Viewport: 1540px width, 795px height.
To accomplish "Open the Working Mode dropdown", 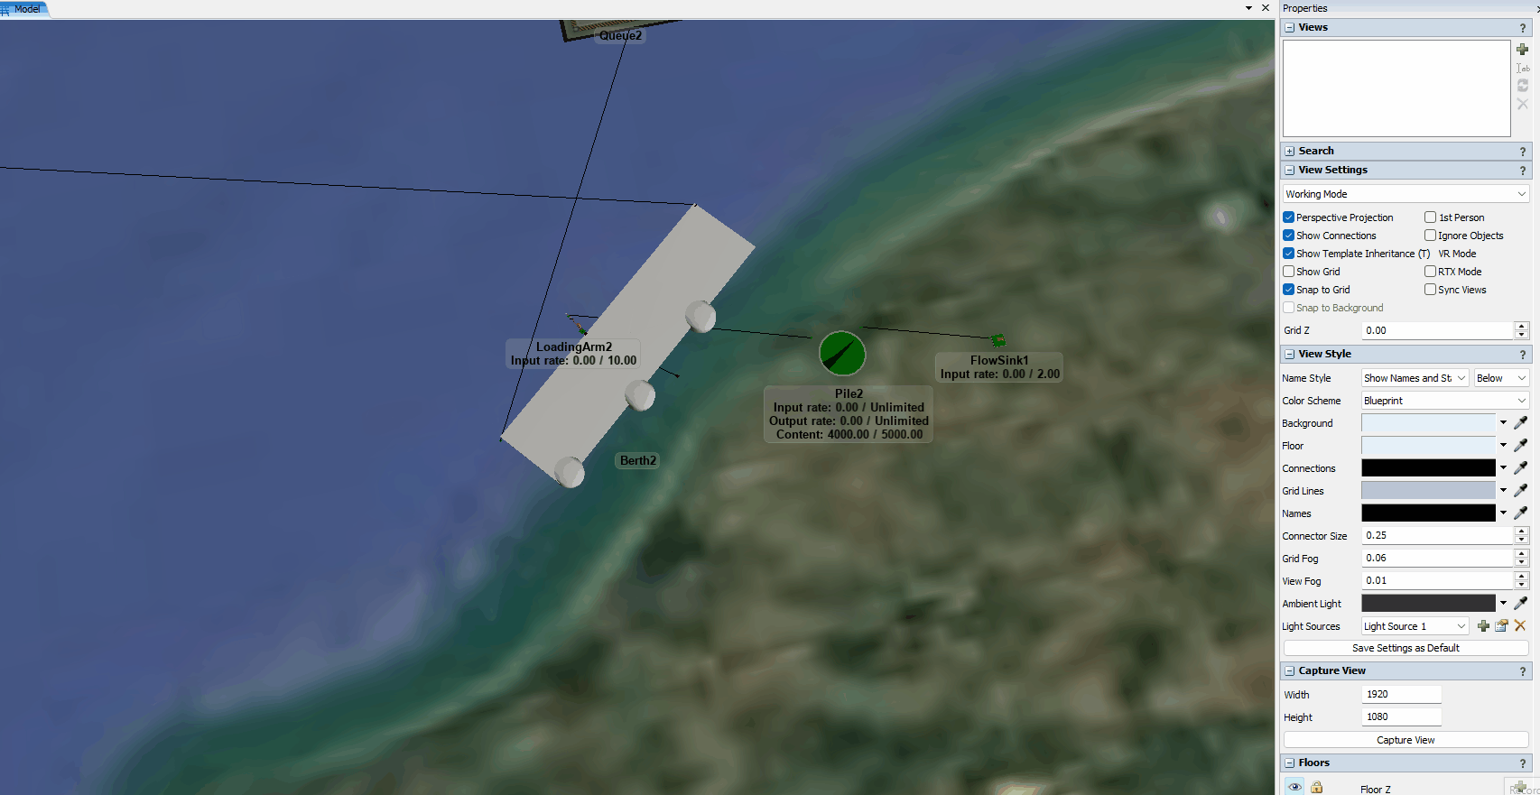I will pyautogui.click(x=1405, y=194).
